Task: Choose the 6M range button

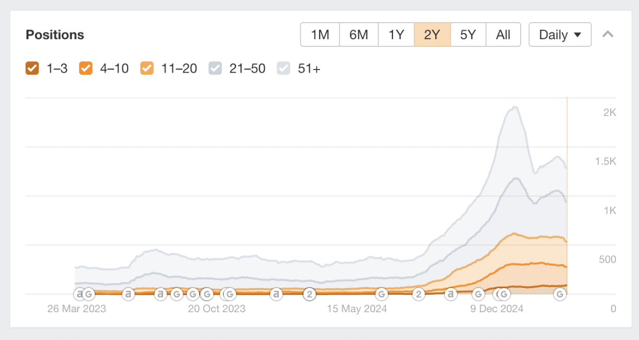Action: click(359, 35)
